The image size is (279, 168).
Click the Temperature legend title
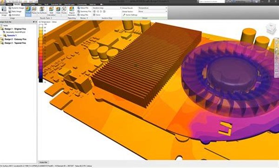pos(48,22)
